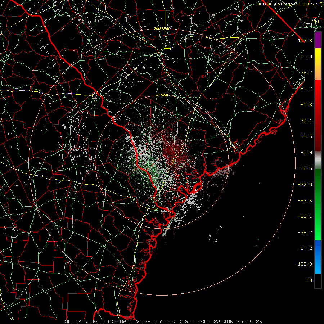
Task: Click the 50 NMI range ring label
Action: pos(162,95)
